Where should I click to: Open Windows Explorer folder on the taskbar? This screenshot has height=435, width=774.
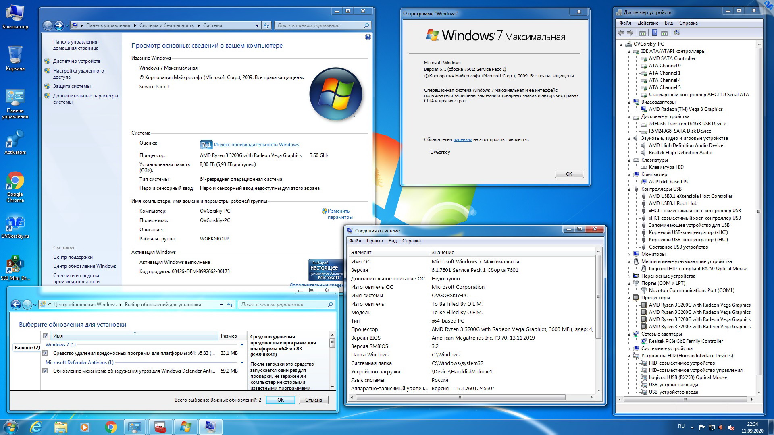tap(60, 427)
